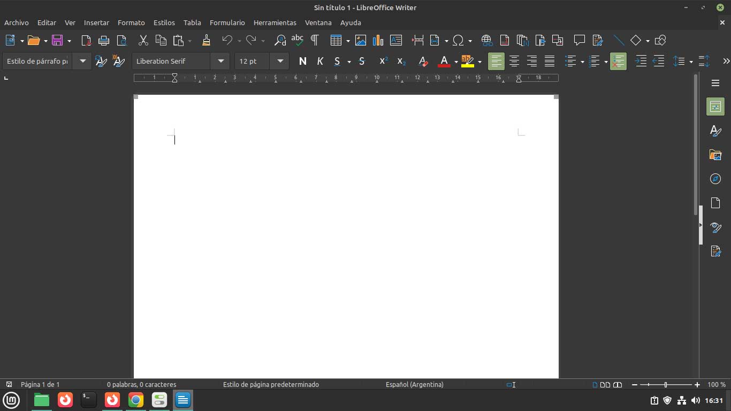
Task: Toggle italic (K) formatting
Action: click(320, 61)
